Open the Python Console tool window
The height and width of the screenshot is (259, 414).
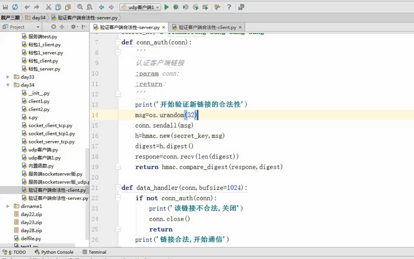pos(54,252)
